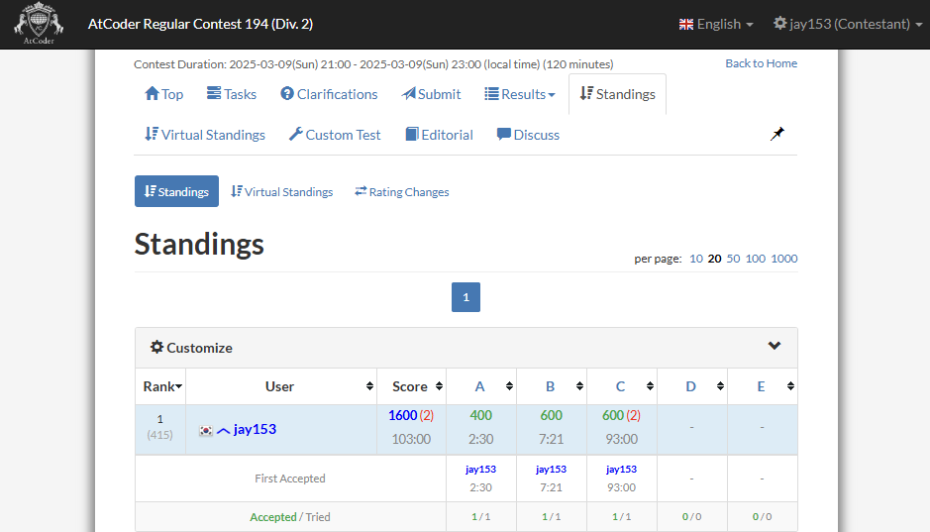
Task: Expand the Customize panel chevron
Action: (775, 346)
